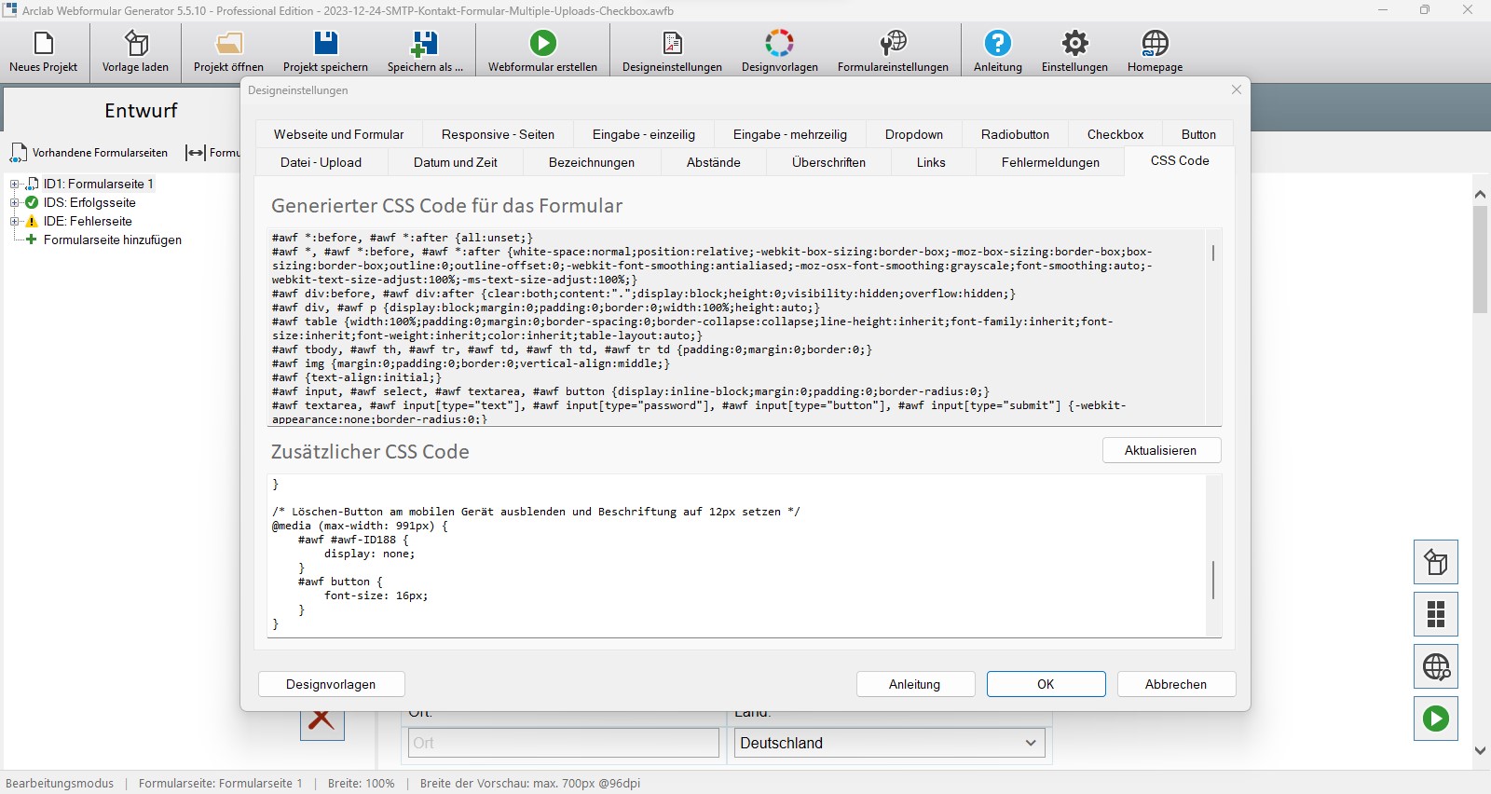Confirm dialog with the OK button
Screen dimensions: 1491x794
point(1046,684)
